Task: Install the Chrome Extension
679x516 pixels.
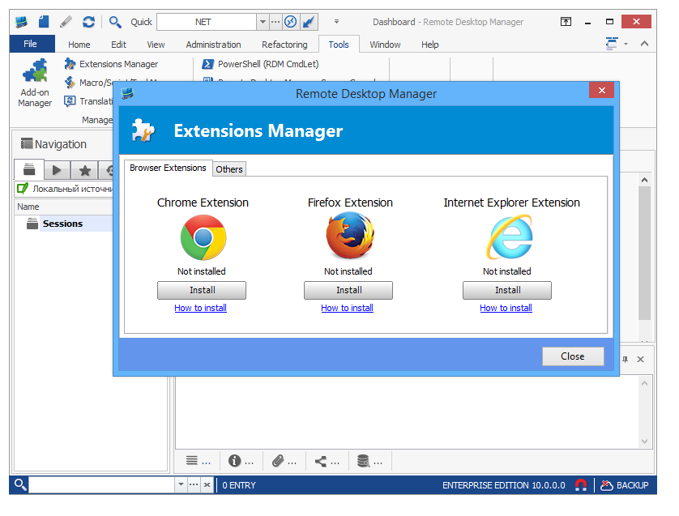Action: (202, 291)
